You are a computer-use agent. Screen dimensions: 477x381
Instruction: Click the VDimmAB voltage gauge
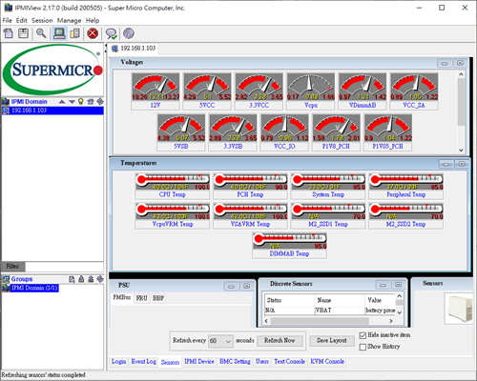(363, 91)
